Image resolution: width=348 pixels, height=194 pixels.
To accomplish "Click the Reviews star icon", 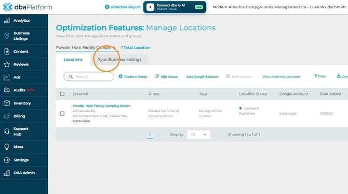I will [7, 64].
